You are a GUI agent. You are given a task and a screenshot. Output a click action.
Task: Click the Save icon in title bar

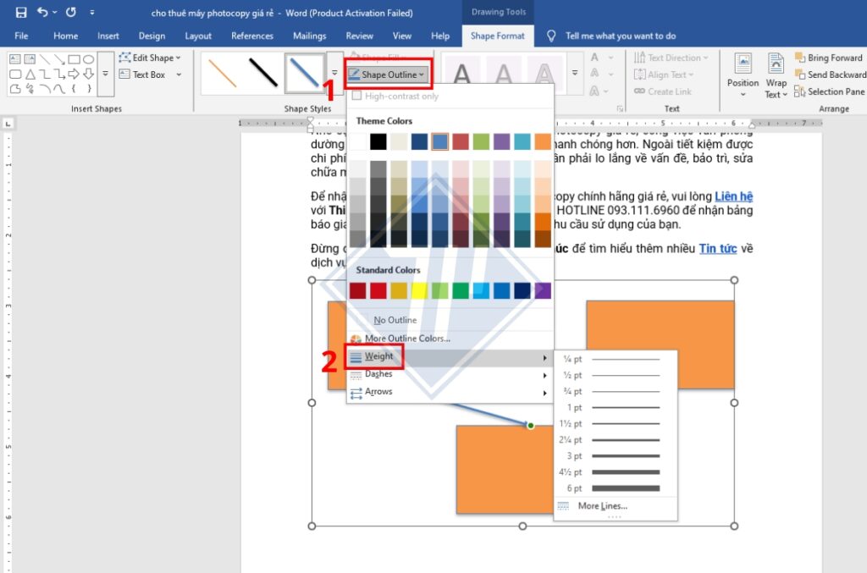coord(21,13)
